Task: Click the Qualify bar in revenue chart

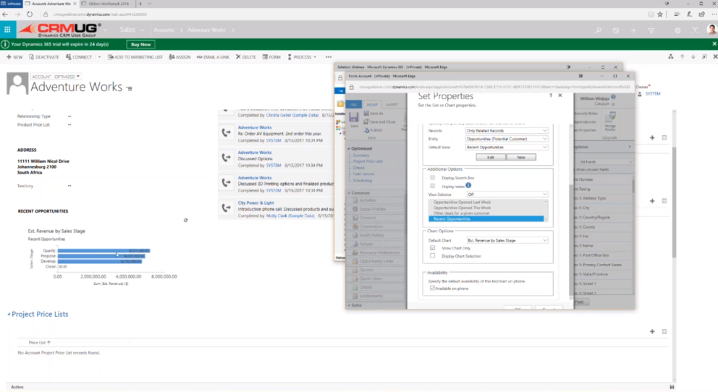Action: pyautogui.click(x=104, y=251)
